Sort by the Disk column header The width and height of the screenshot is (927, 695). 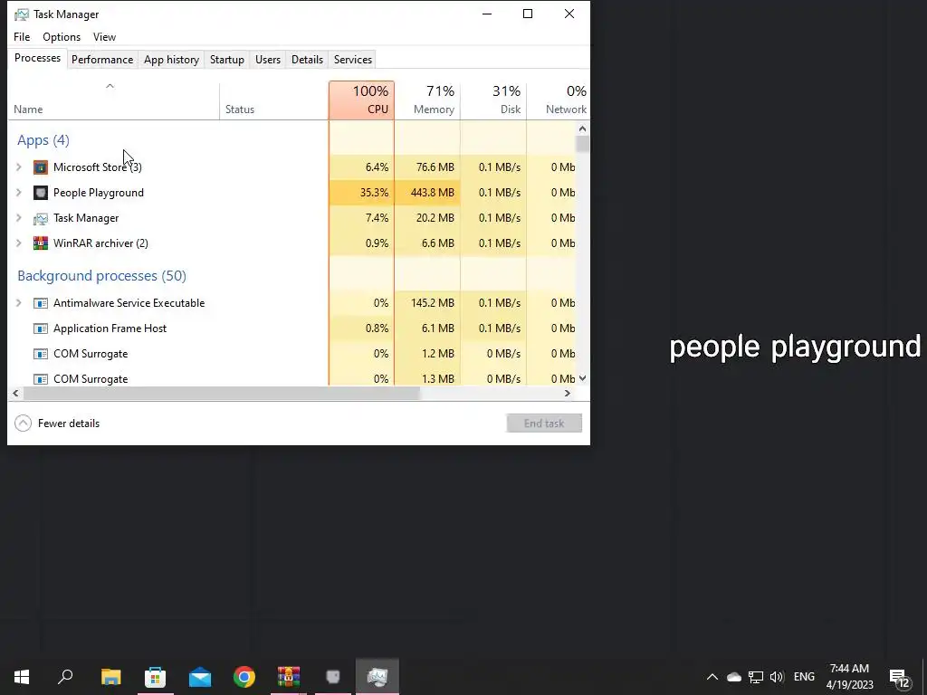click(x=493, y=100)
